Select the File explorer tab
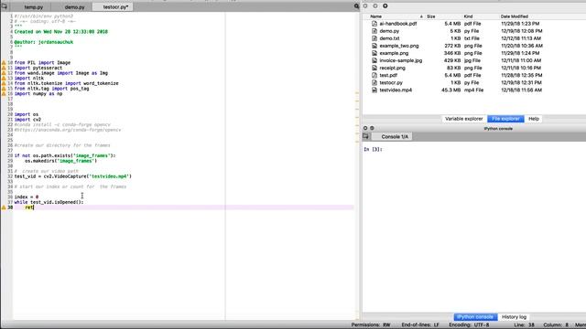This screenshot has width=586, height=329. (505, 119)
